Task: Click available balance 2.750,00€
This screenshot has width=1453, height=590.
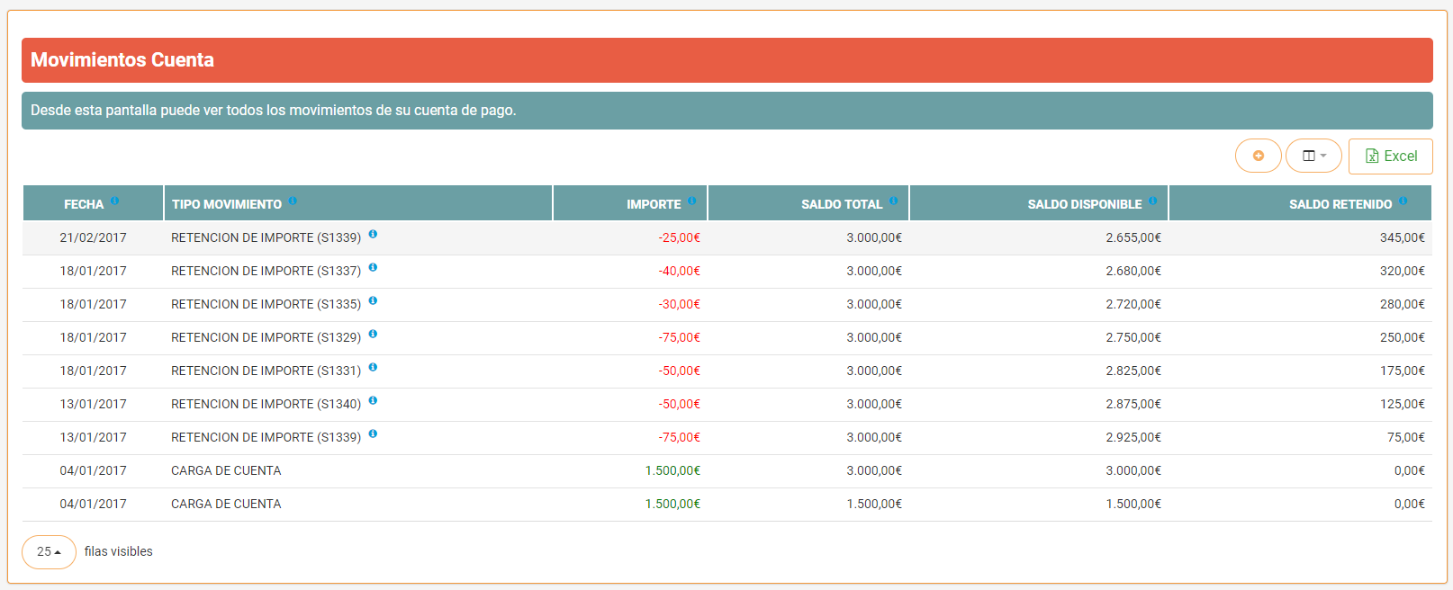Action: coord(1133,337)
